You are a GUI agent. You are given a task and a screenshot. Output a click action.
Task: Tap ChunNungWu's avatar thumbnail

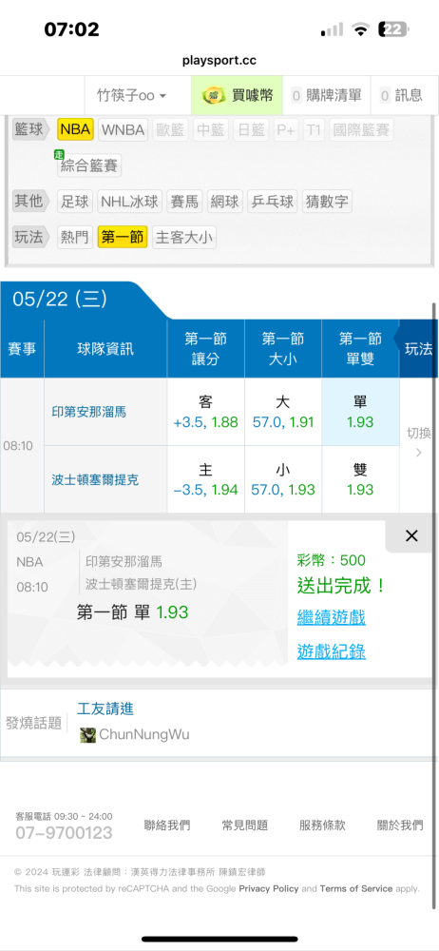(88, 735)
